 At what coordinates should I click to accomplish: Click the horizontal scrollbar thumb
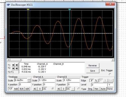coord(16,60)
